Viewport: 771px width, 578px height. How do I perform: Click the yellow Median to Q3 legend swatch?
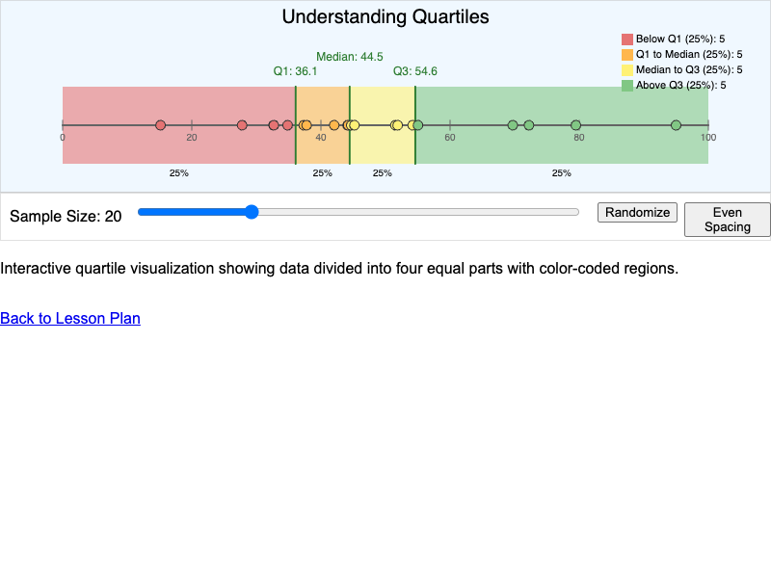click(x=627, y=69)
